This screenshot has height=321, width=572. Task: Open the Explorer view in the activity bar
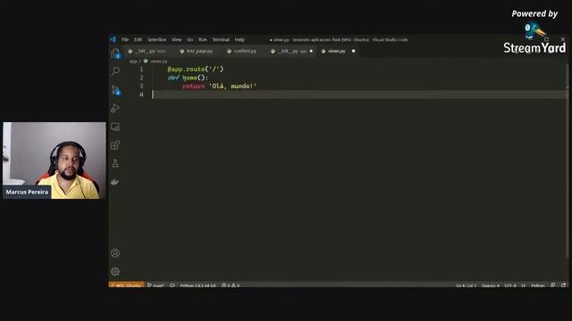pos(115,53)
